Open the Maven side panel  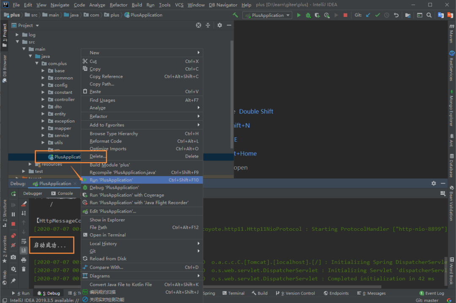pyautogui.click(x=451, y=33)
